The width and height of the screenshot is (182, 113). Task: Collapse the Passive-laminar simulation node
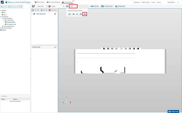pos(2,18)
